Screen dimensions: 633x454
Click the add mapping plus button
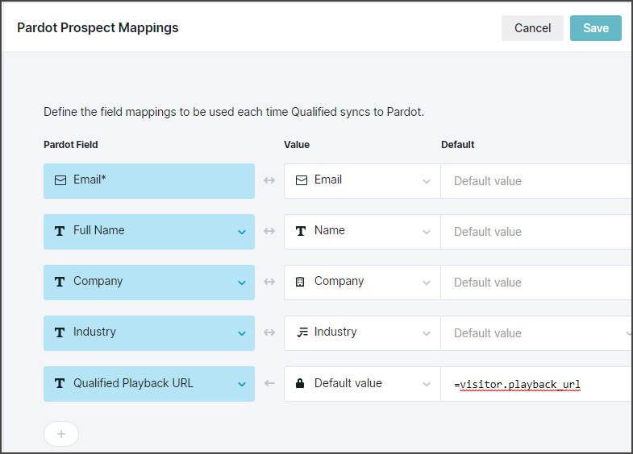(61, 434)
